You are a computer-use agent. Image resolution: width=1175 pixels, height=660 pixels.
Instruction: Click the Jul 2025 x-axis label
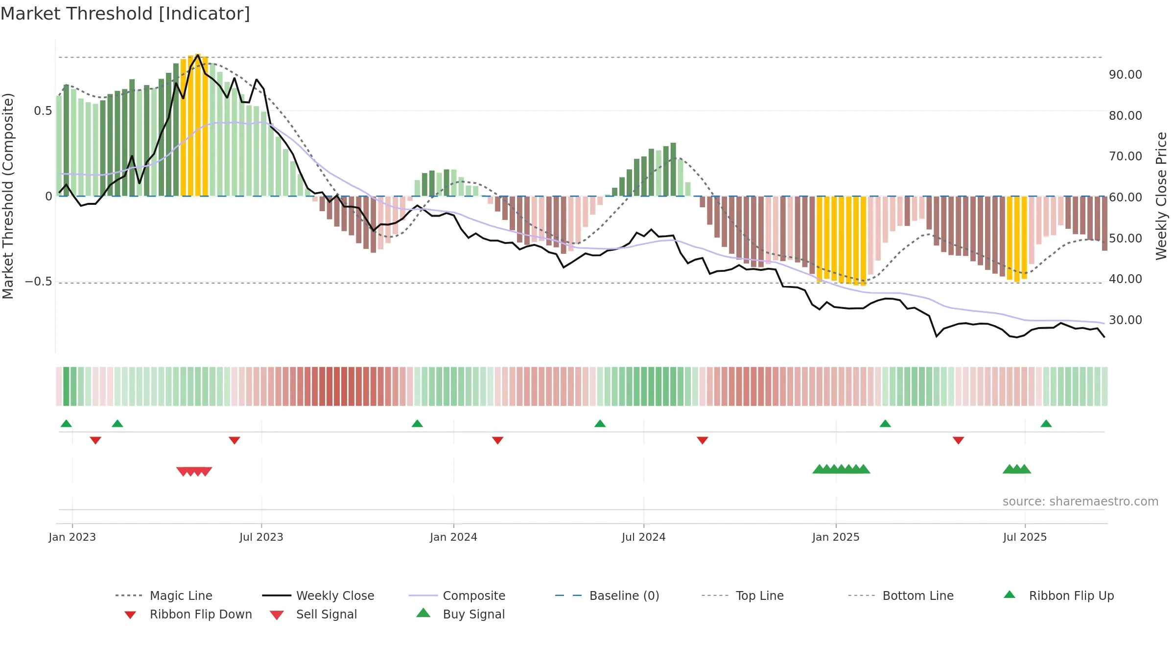(x=1025, y=537)
